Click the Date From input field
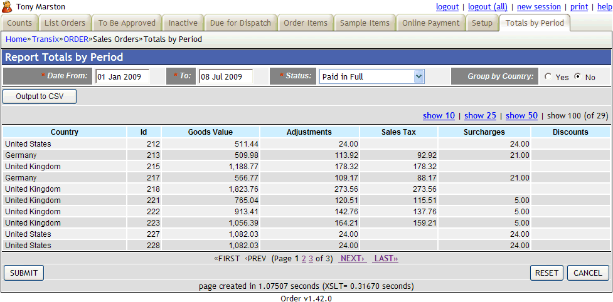This screenshot has width=613, height=302. [x=122, y=76]
